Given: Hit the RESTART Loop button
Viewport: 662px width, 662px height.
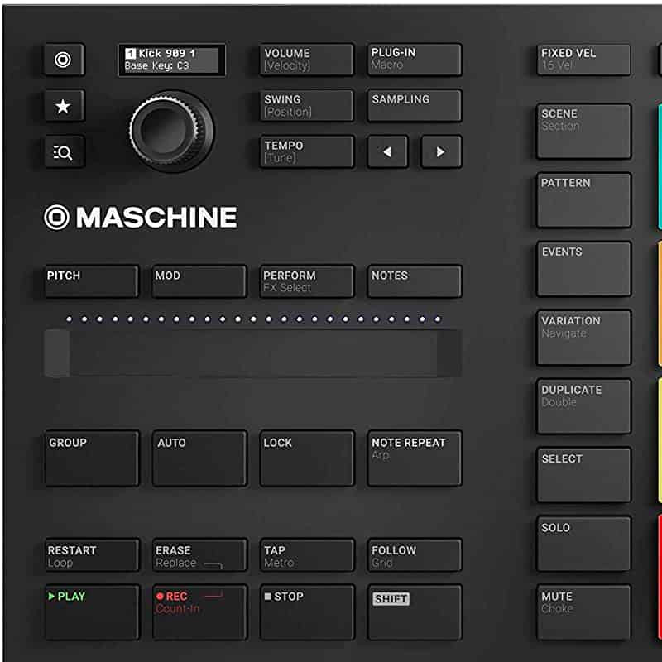Looking at the screenshot, I should tap(92, 554).
